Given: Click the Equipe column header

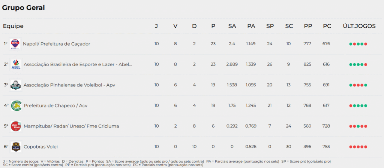Looking at the screenshot, I should click(13, 26).
